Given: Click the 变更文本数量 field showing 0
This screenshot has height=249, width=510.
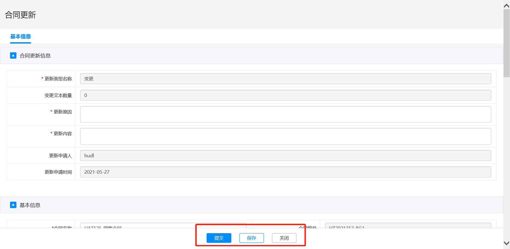Looking at the screenshot, I should click(285, 95).
